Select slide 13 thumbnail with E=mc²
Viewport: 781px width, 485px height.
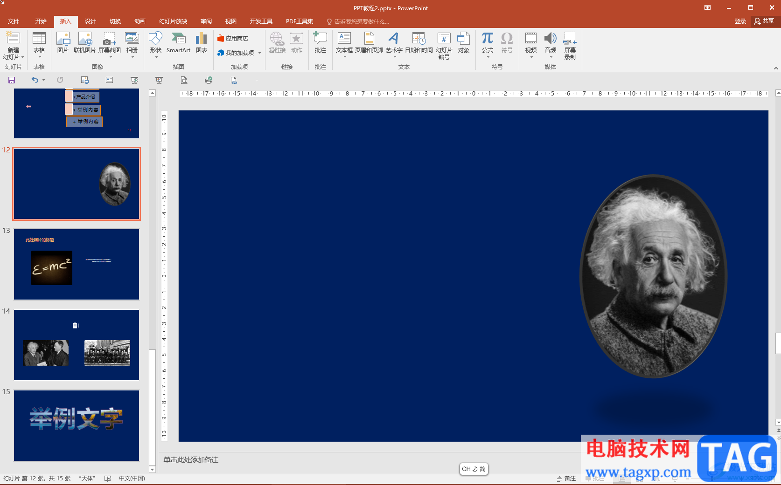pyautogui.click(x=77, y=264)
